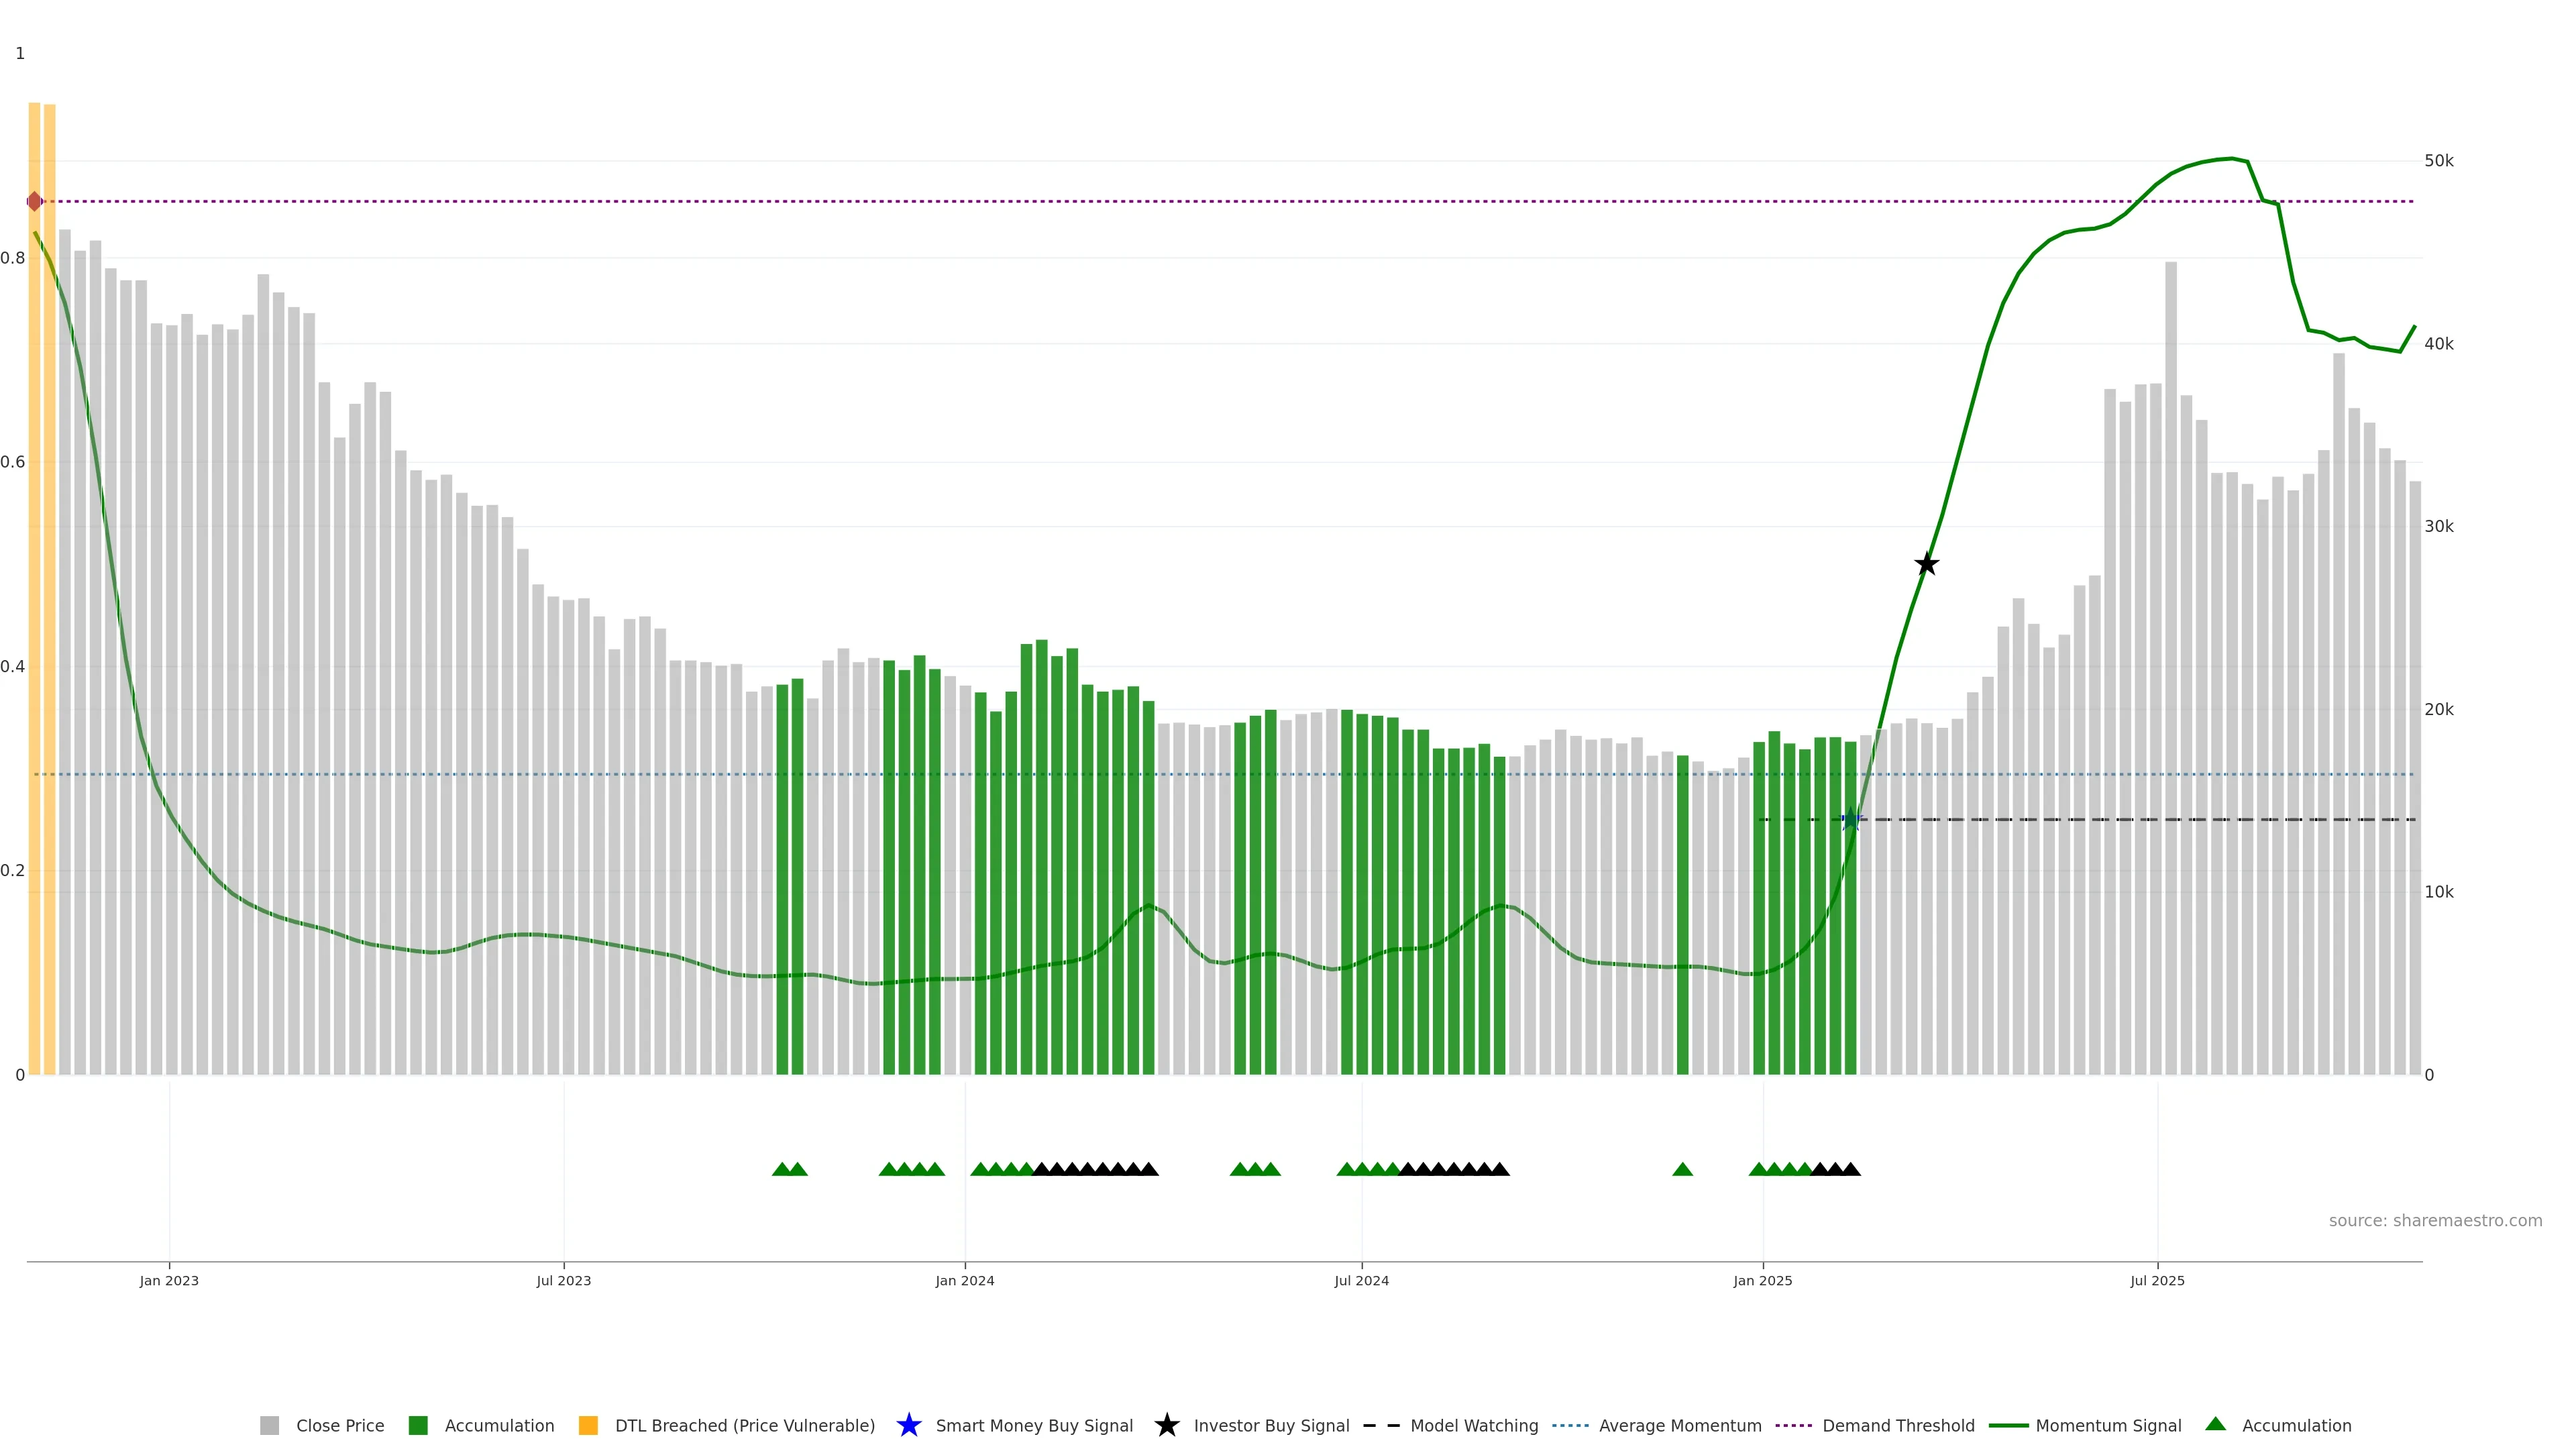Viewport: 2576px width, 1449px height.
Task: Toggle the green Accumulation bar legend swatch
Action: click(418, 1425)
